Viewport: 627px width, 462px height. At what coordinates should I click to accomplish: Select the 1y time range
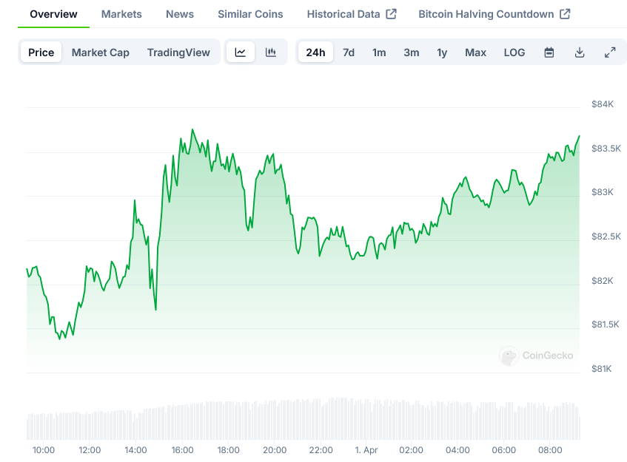442,52
